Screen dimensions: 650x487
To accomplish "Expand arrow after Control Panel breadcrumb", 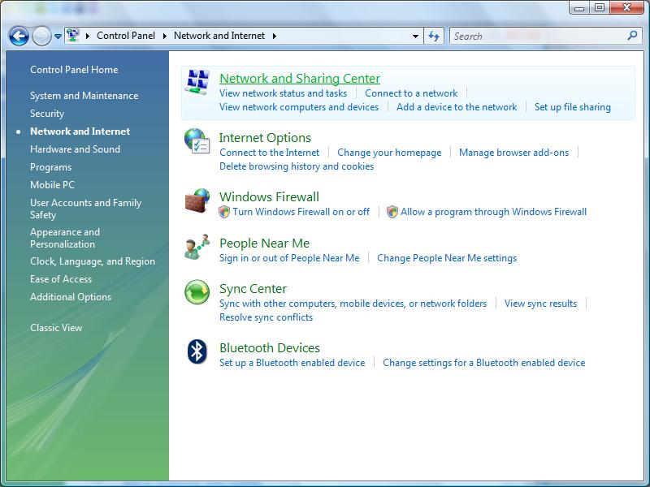I will click(x=165, y=36).
